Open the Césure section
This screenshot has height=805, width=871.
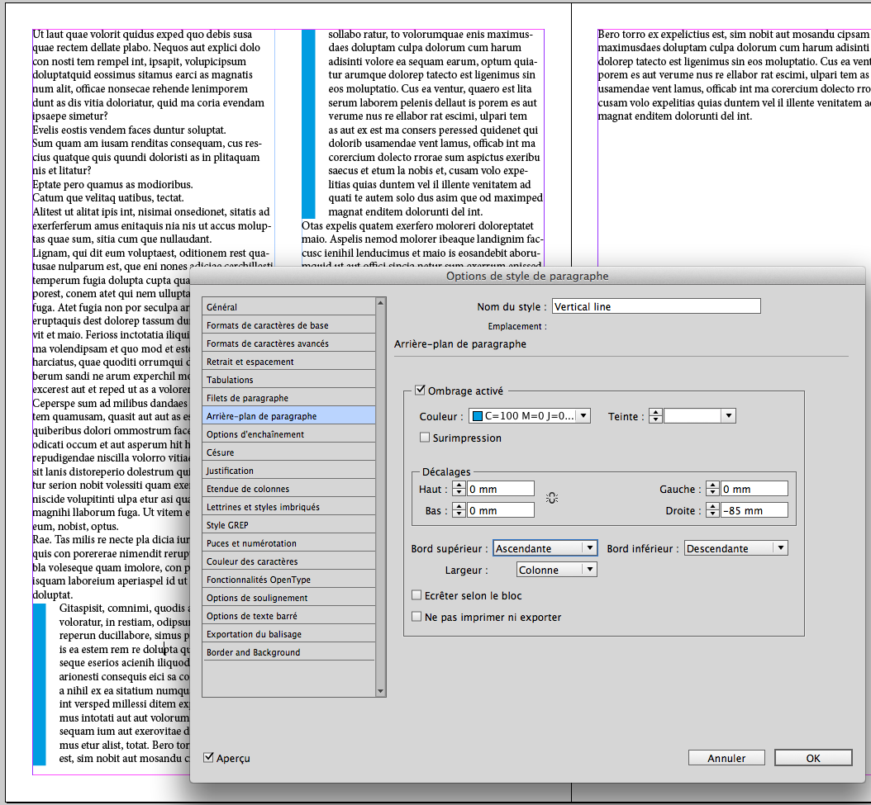pyautogui.click(x=289, y=452)
